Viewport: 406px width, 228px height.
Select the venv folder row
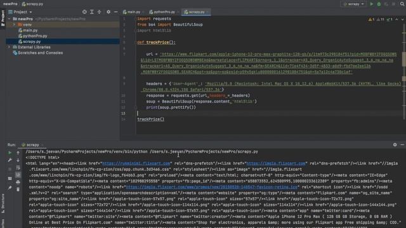(x=63, y=25)
